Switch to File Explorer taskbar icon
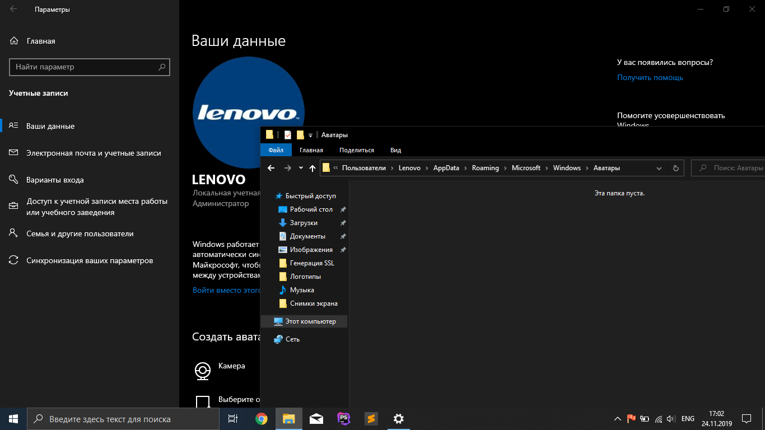 pos(288,419)
